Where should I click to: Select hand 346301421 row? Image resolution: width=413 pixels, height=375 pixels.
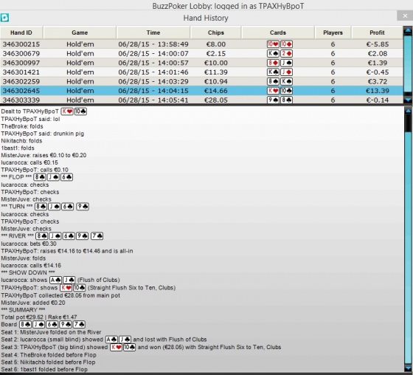[x=201, y=72]
